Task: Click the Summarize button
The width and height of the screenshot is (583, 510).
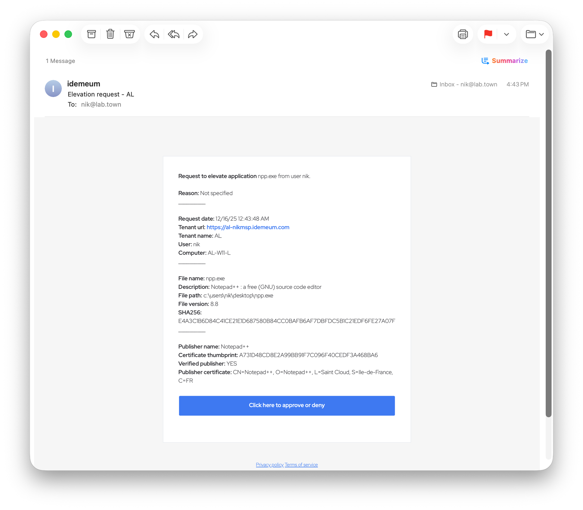Action: click(x=505, y=61)
